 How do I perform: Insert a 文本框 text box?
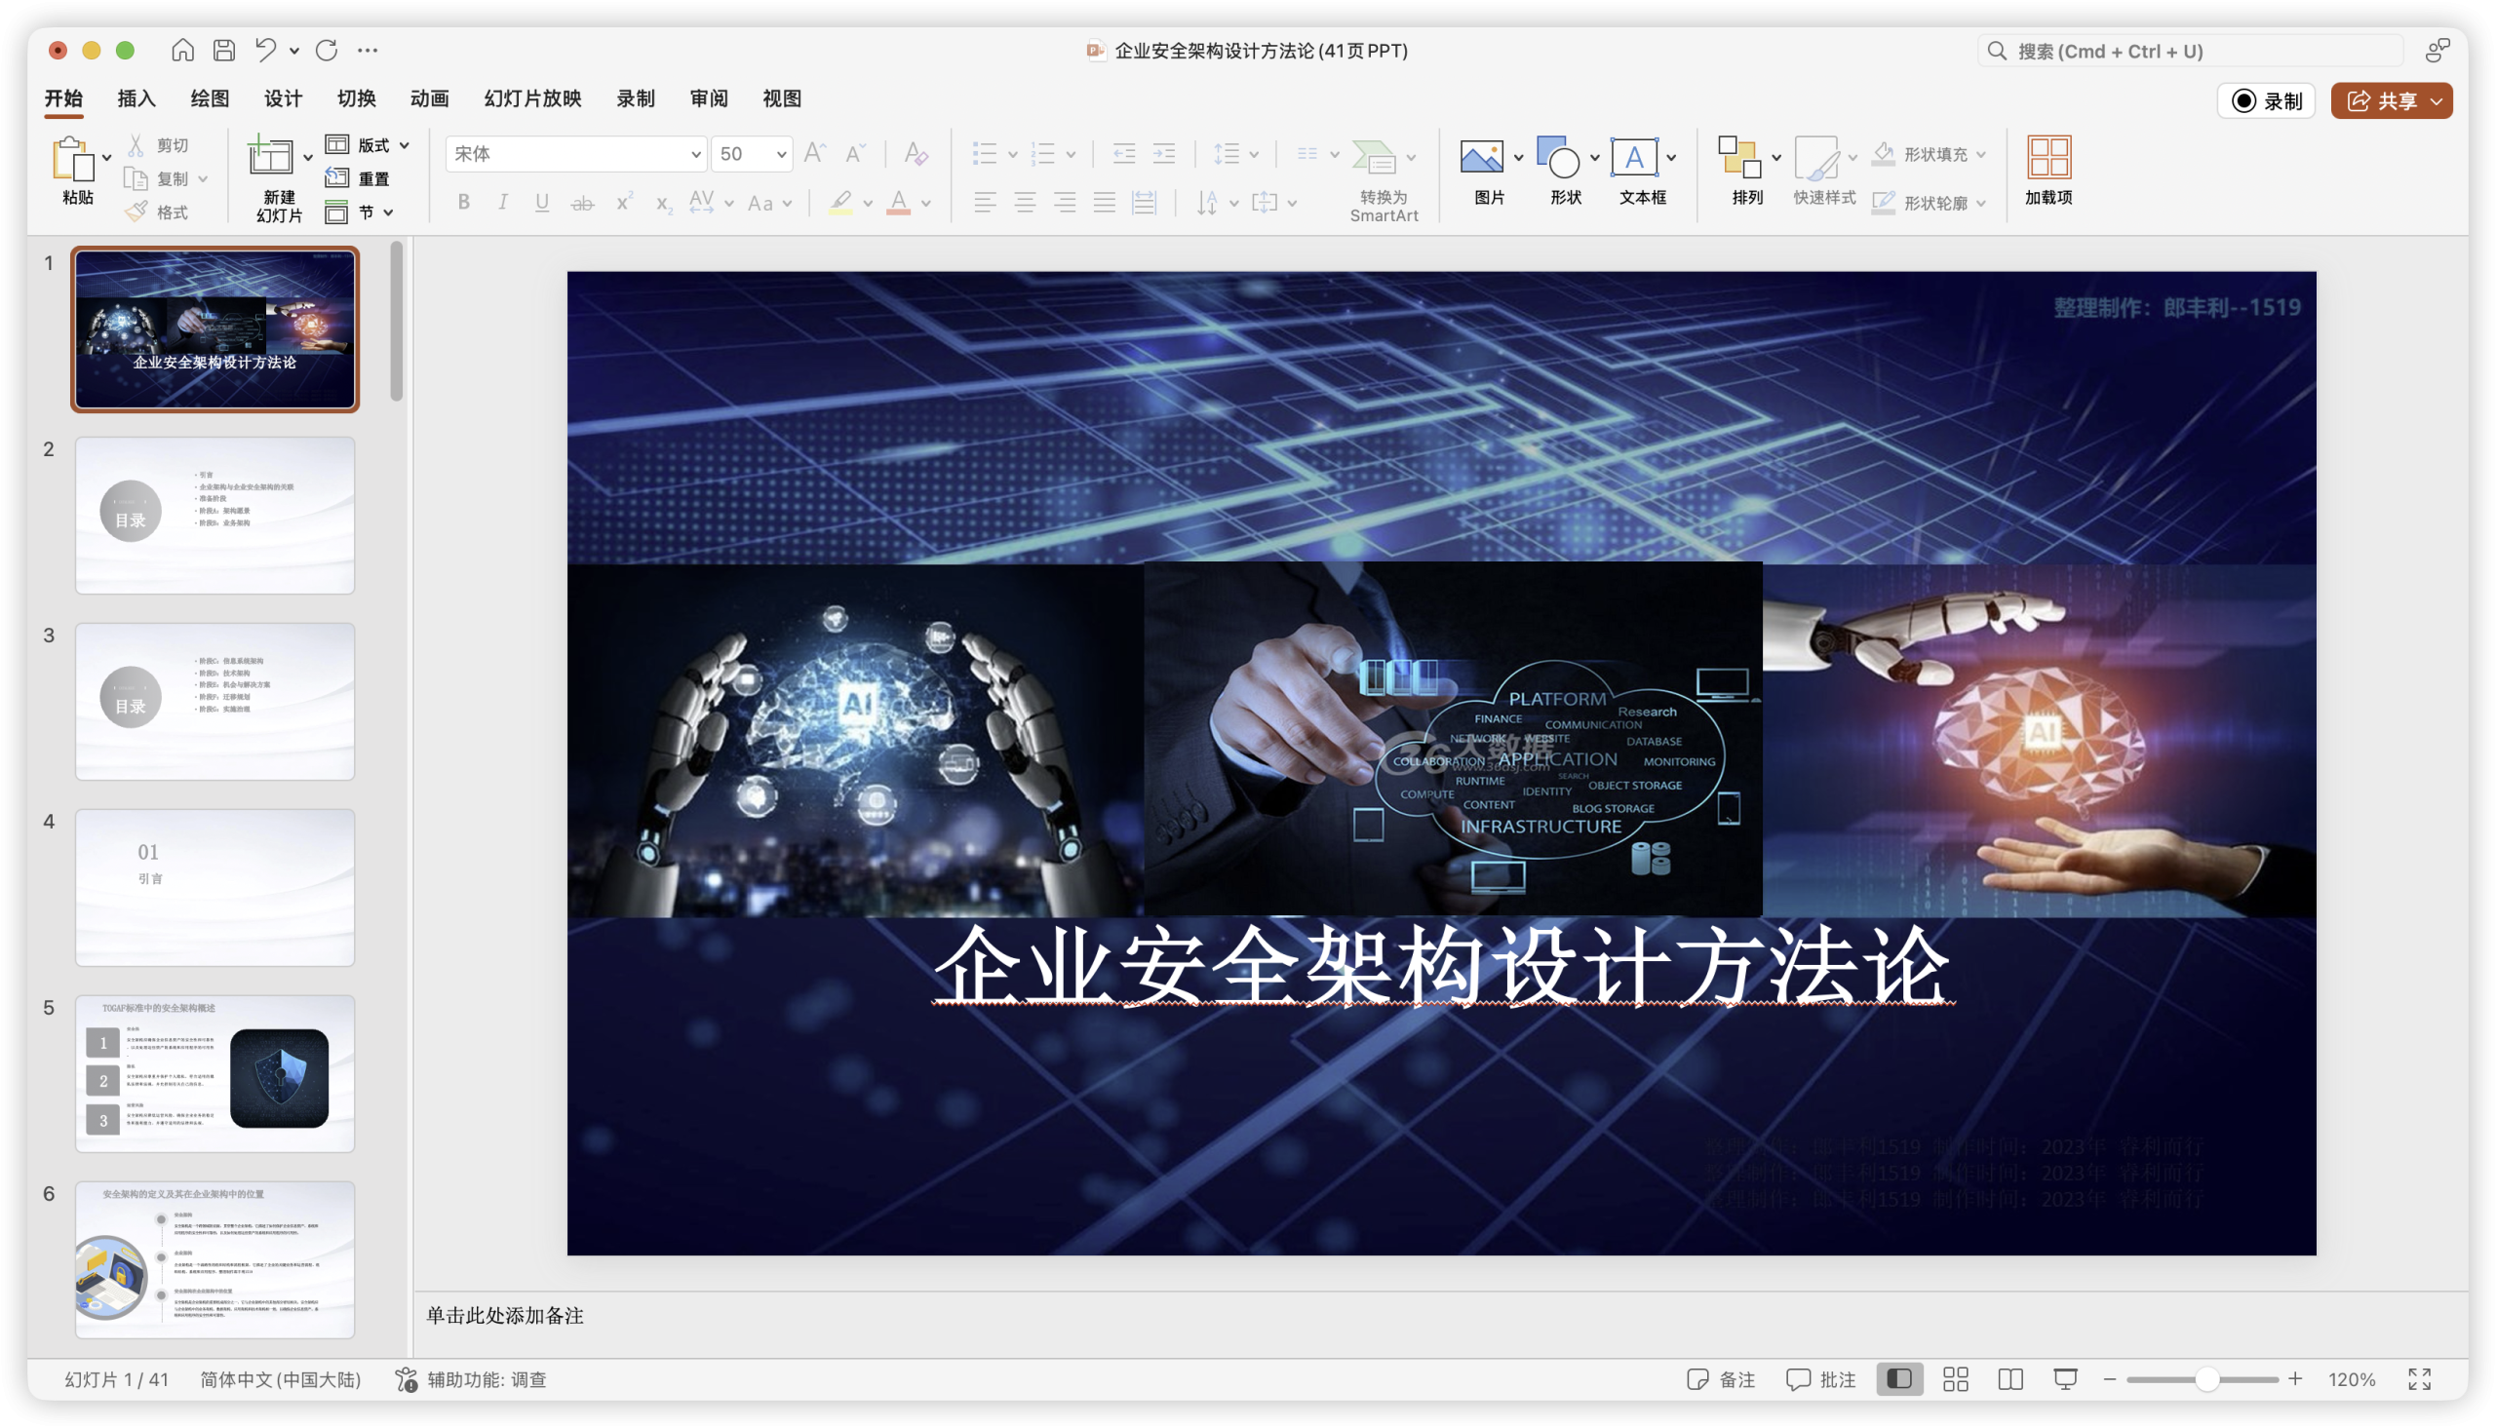tap(1635, 157)
